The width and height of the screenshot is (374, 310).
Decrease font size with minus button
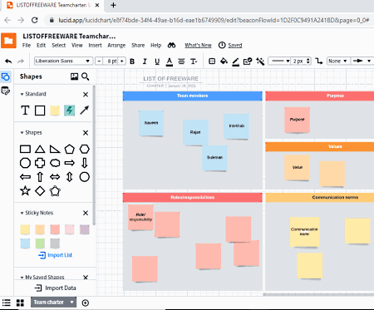(99, 61)
